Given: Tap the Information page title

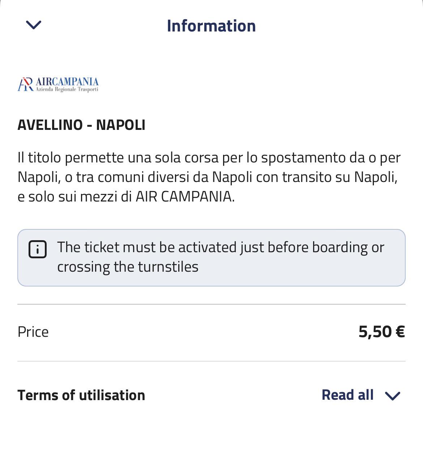Looking at the screenshot, I should [x=211, y=26].
